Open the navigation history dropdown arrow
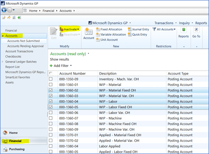209x154 pixels. click(x=14, y=10)
